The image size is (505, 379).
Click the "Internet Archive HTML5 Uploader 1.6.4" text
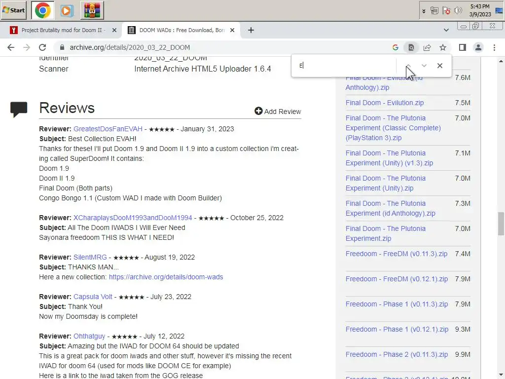tap(203, 69)
